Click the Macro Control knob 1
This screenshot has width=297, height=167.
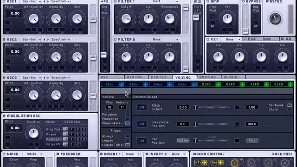point(234,163)
